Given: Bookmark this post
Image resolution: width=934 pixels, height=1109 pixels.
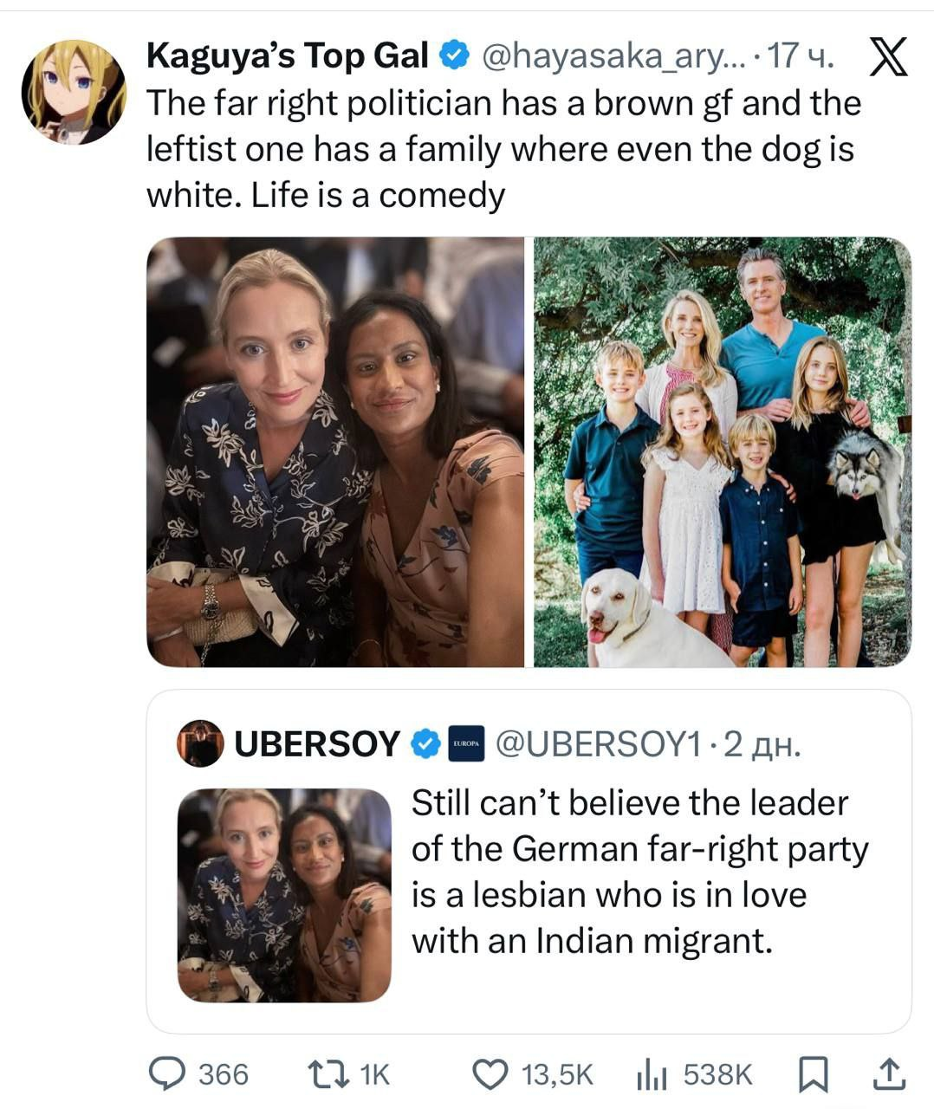Looking at the screenshot, I should point(813,1074).
